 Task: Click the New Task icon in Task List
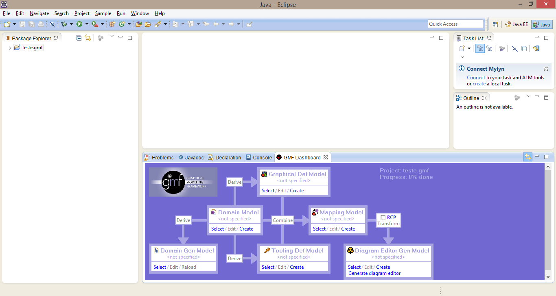(462, 48)
